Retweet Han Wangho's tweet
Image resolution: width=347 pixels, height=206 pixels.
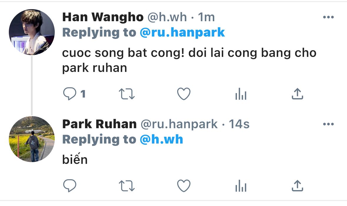click(127, 94)
